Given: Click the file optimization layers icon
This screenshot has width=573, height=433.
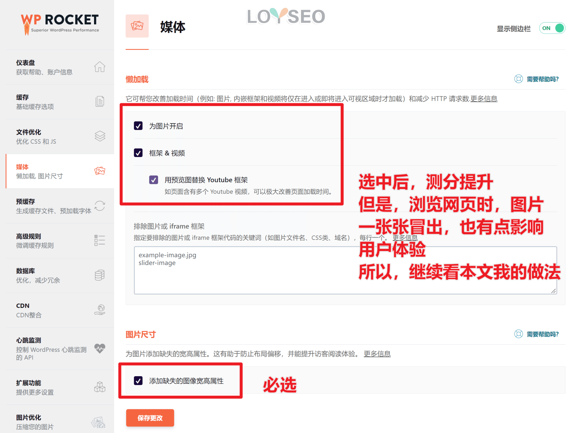Looking at the screenshot, I should 100,136.
